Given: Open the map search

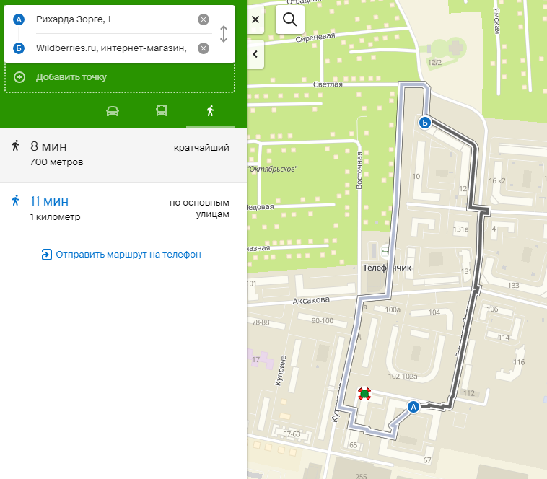Looking at the screenshot, I should click(x=290, y=19).
